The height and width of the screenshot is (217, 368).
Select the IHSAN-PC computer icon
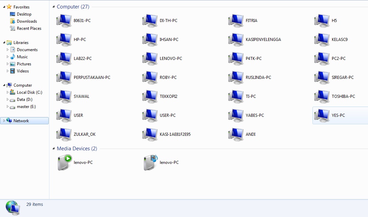150,40
